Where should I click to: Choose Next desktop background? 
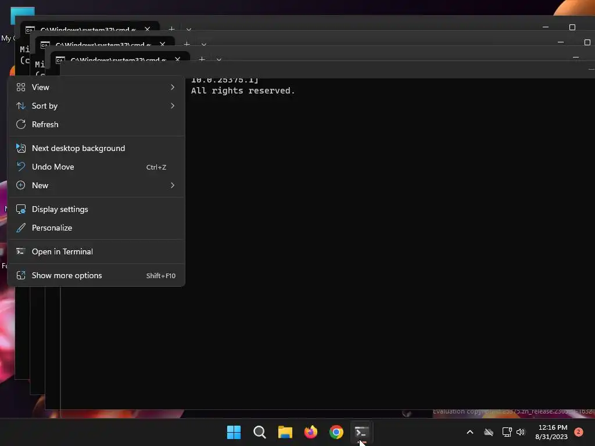(x=96, y=148)
